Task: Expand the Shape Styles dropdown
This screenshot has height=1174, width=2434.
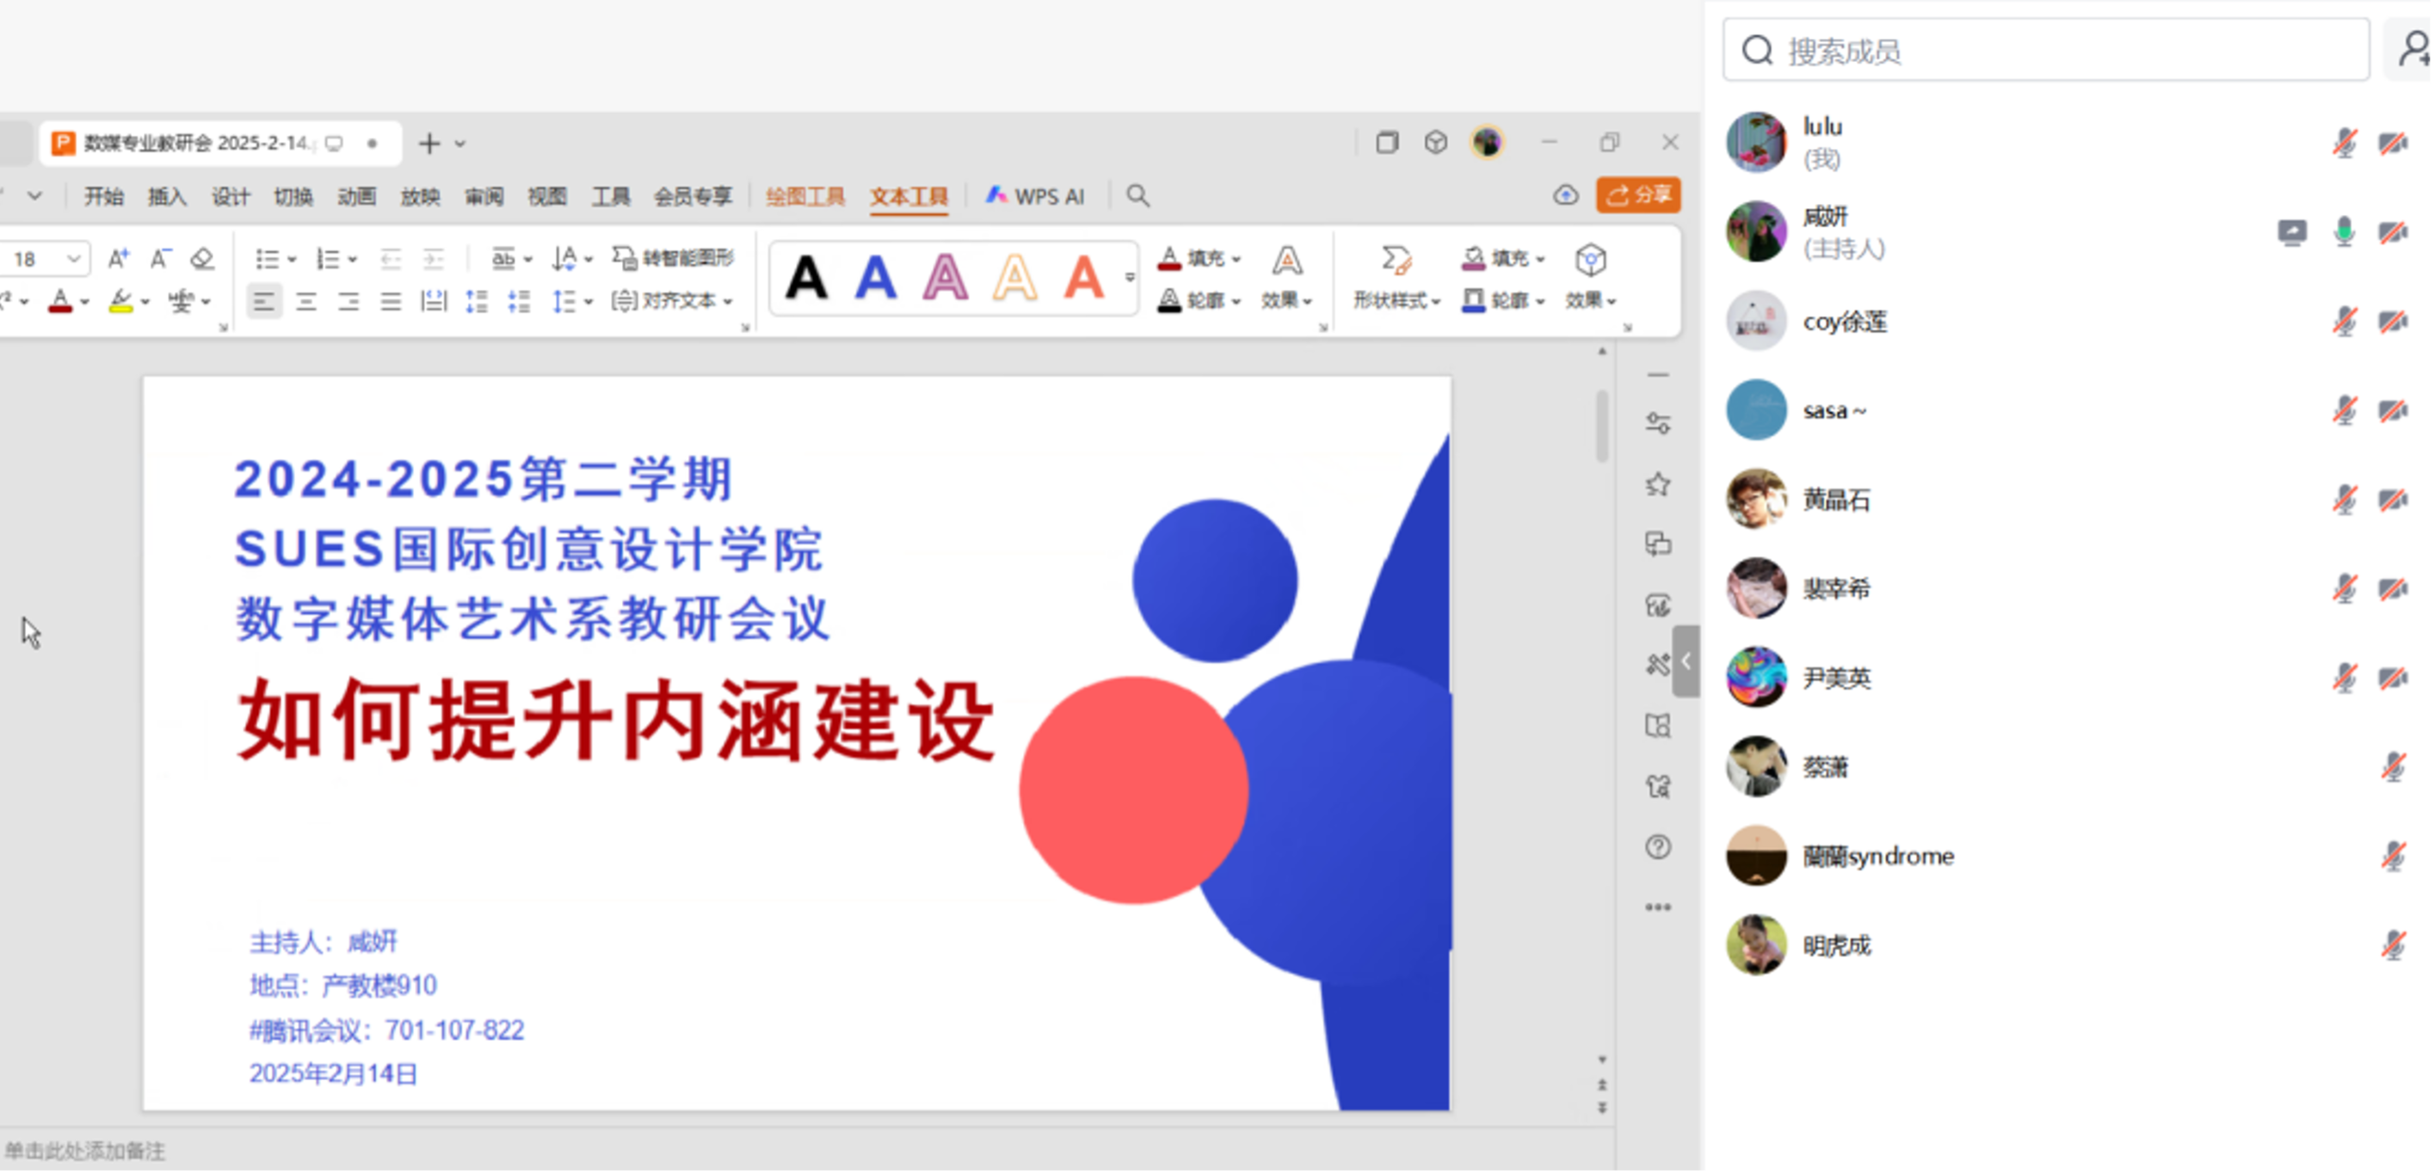Action: point(1396,299)
